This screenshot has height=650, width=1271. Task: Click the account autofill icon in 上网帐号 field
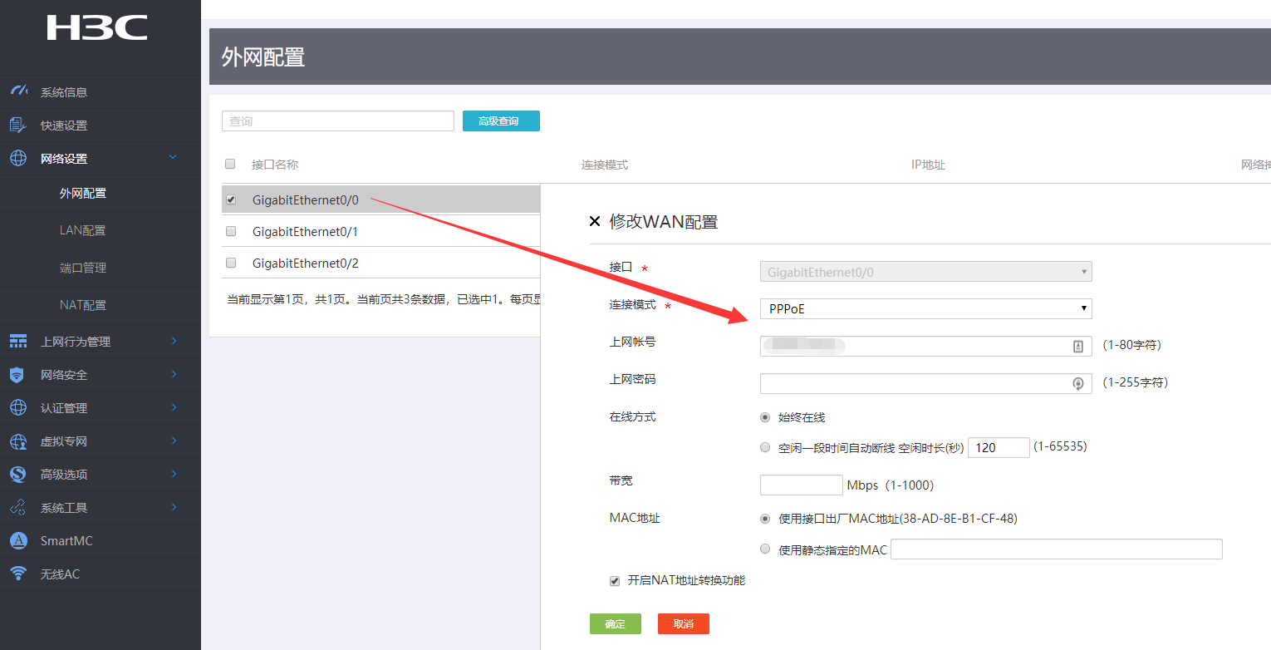tap(1078, 347)
